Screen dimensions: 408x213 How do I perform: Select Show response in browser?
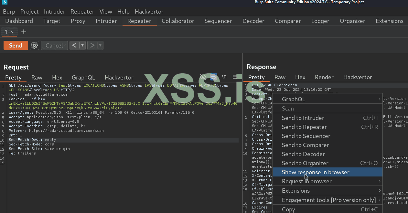pos(315,172)
